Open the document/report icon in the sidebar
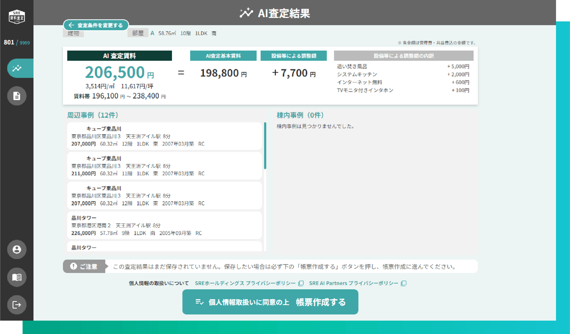Image resolution: width=570 pixels, height=334 pixels. [x=16, y=96]
